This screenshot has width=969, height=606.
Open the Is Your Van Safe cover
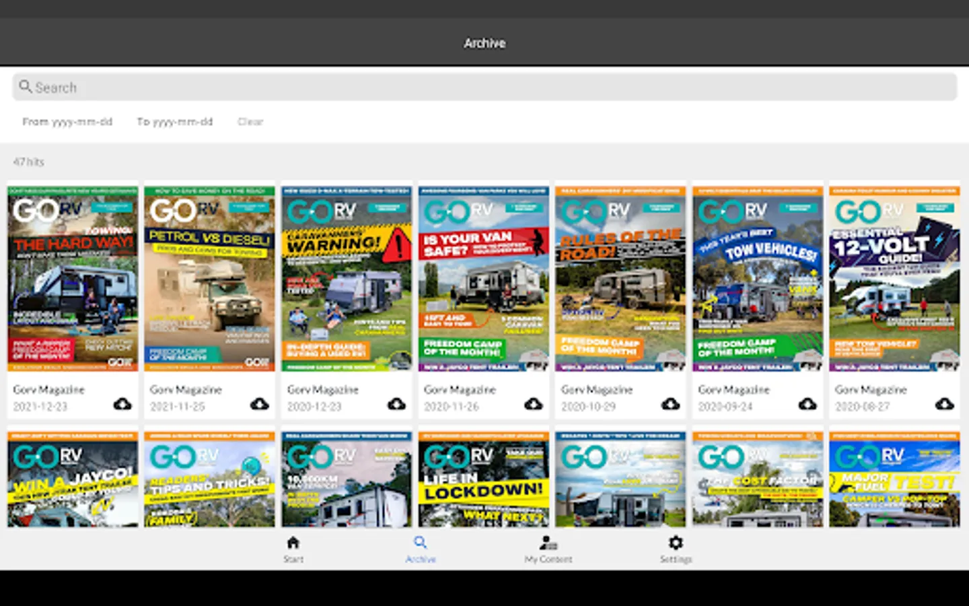(484, 279)
